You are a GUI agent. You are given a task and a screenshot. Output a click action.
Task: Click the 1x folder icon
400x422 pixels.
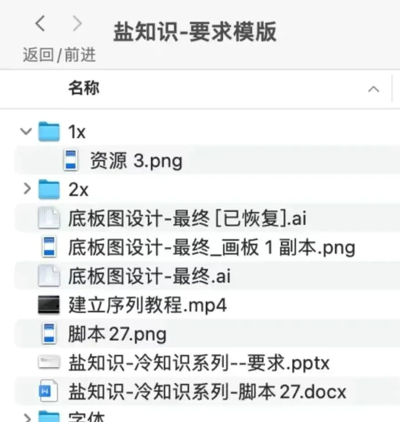(x=49, y=132)
